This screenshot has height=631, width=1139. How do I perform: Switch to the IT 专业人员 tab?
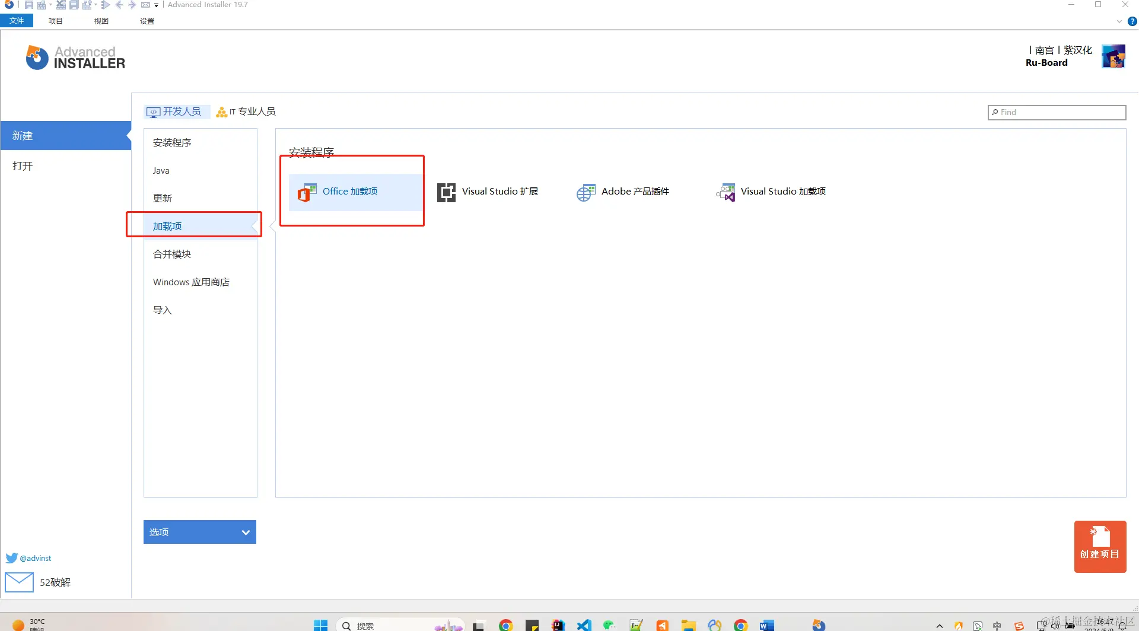[x=246, y=111]
